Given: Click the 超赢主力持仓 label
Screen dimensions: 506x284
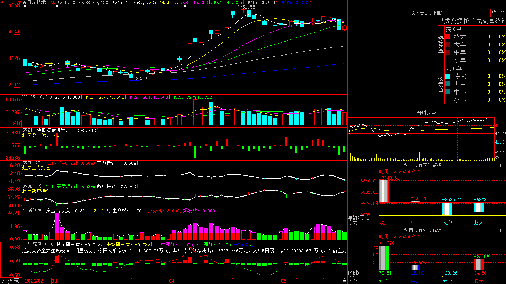Looking at the screenshot, I should pos(36,168).
